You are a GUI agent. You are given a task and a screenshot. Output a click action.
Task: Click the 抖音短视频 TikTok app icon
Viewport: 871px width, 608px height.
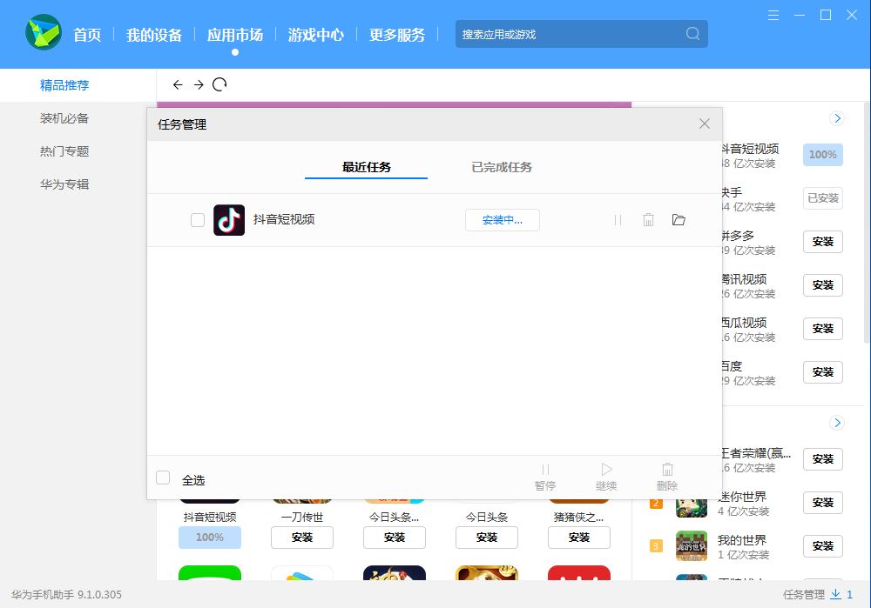[229, 220]
